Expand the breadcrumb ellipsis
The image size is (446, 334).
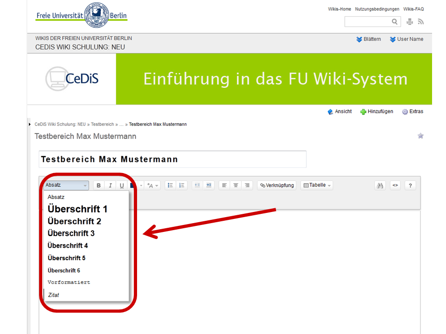point(121,124)
